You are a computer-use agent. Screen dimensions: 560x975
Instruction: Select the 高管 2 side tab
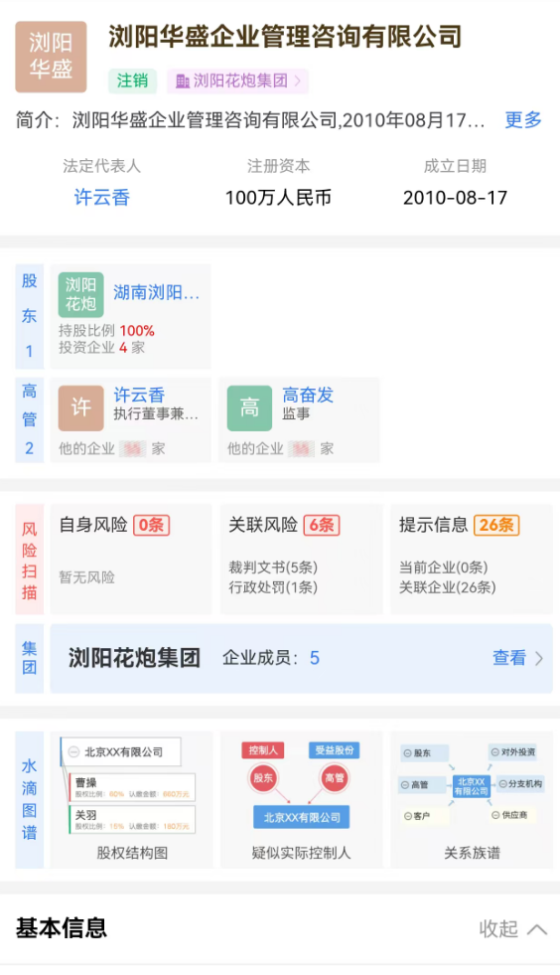pos(29,419)
